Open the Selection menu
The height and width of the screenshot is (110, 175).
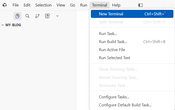click(43, 5)
